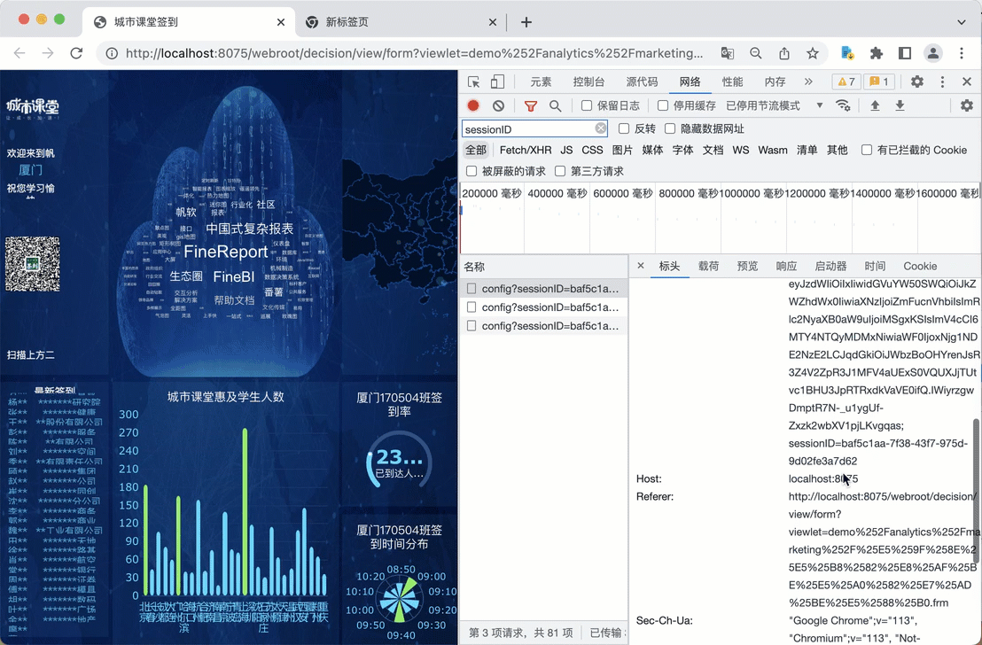Open network search magnifier icon
982x645 pixels.
click(555, 105)
